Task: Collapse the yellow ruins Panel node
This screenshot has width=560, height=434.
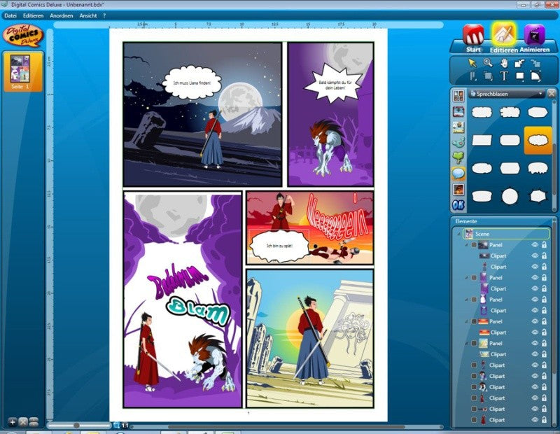Action: click(x=467, y=343)
